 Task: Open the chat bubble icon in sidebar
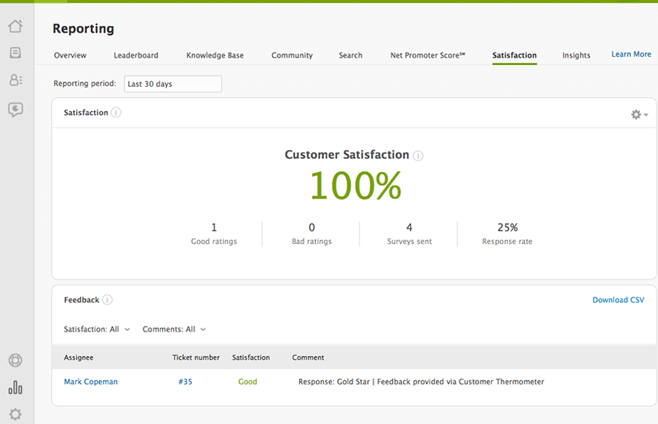coord(15,109)
